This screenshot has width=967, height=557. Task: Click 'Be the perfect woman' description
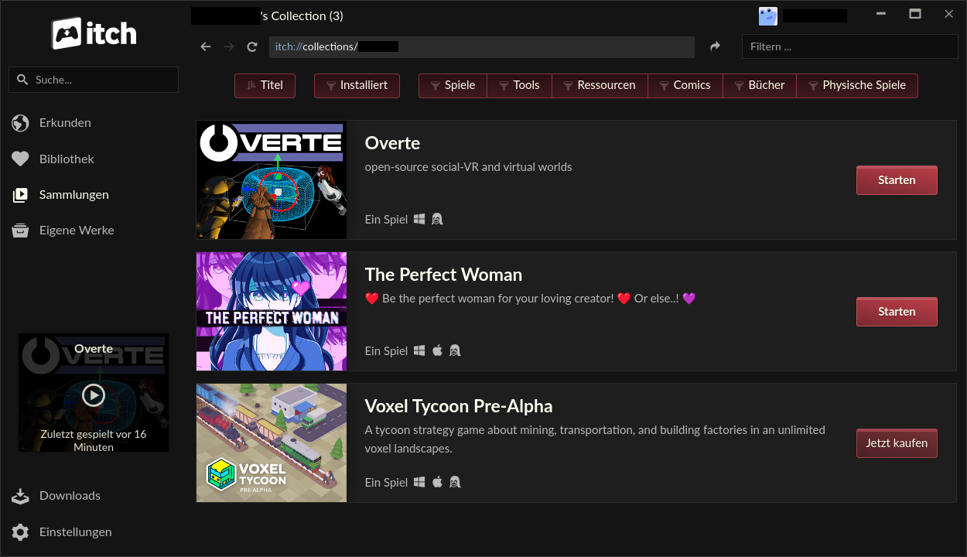point(531,299)
